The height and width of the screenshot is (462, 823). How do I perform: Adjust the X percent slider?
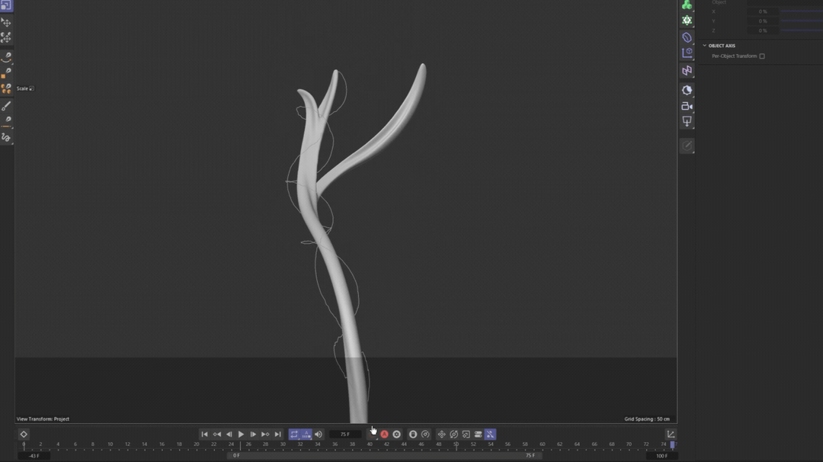pos(802,11)
